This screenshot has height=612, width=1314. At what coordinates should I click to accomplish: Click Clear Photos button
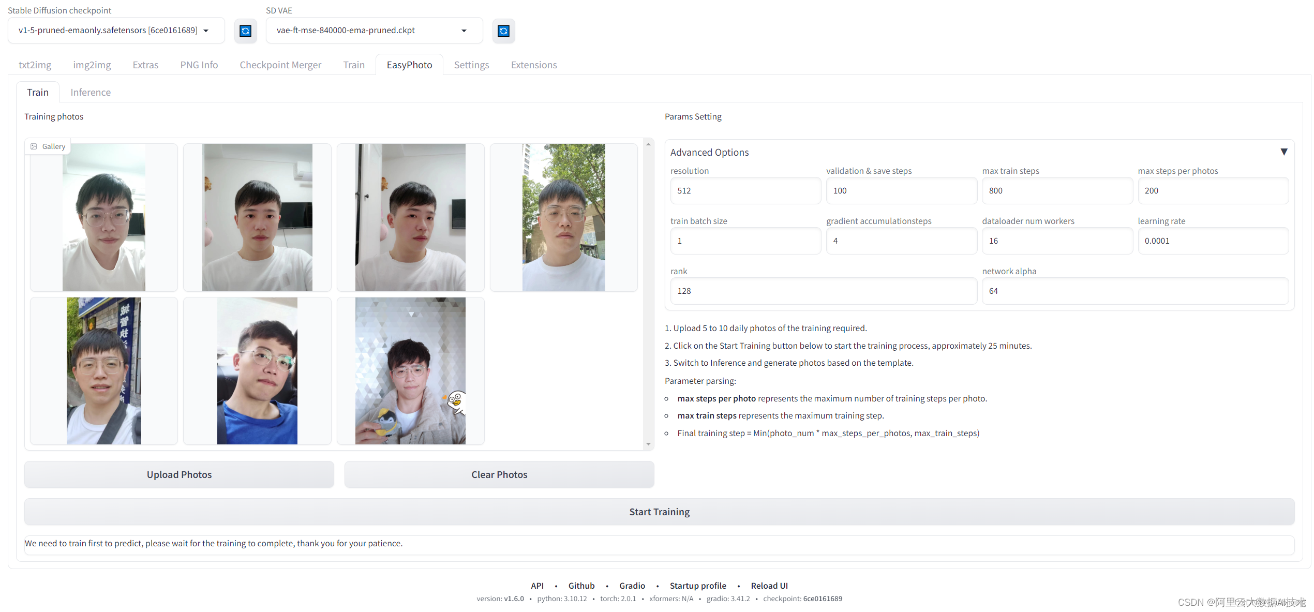pyautogui.click(x=499, y=474)
